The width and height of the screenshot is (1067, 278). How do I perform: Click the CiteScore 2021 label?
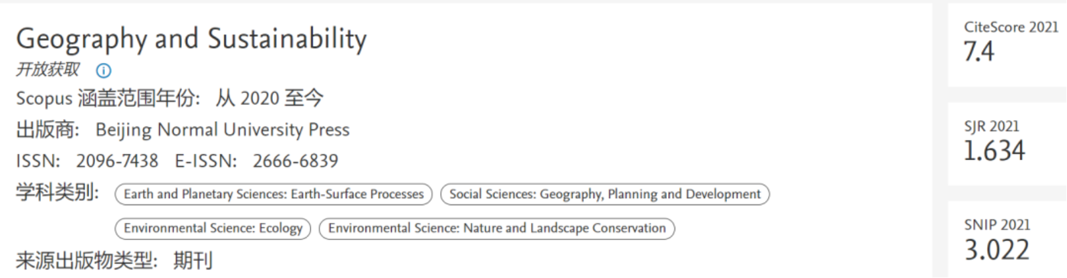[1010, 27]
